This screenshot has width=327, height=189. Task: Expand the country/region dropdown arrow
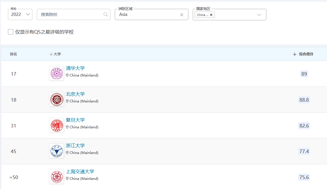coord(259,15)
